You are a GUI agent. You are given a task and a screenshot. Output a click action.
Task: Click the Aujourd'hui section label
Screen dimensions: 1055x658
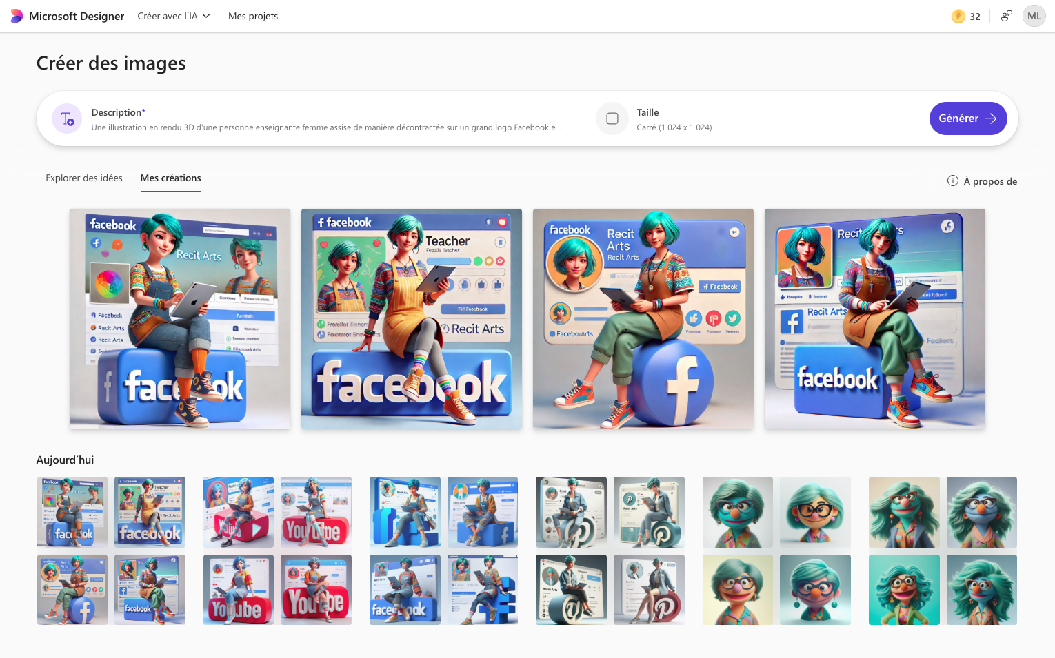pyautogui.click(x=65, y=460)
